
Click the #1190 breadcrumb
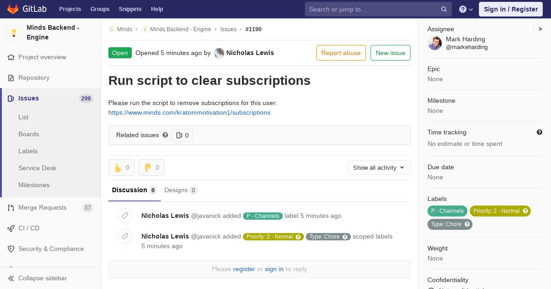253,29
